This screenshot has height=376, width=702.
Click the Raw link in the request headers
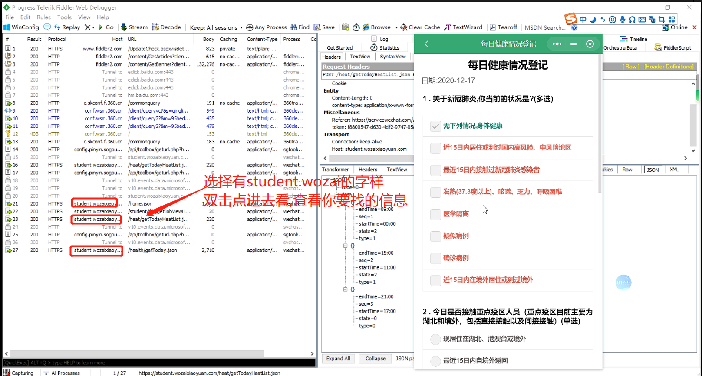[631, 67]
